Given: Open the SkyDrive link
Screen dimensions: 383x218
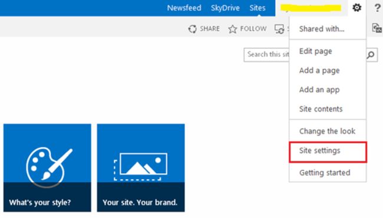Looking at the screenshot, I should 225,8.
